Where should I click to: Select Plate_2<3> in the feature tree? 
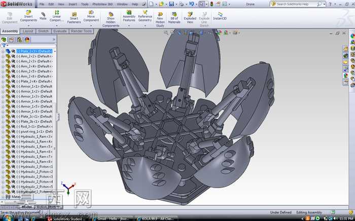coord(34,51)
